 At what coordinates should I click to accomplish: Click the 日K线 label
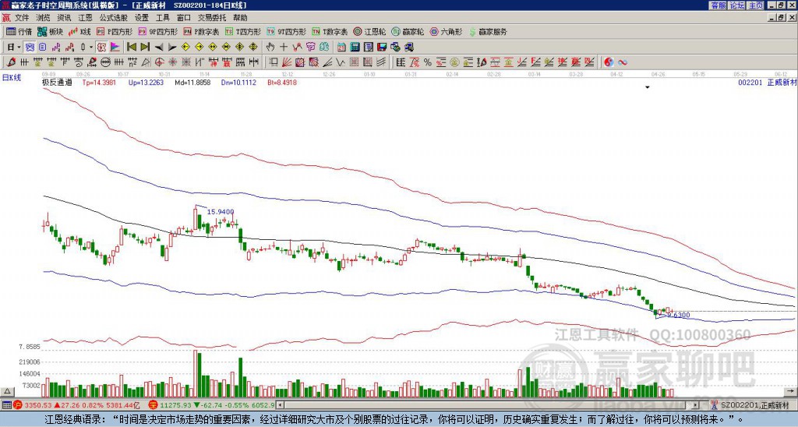pyautogui.click(x=11, y=78)
